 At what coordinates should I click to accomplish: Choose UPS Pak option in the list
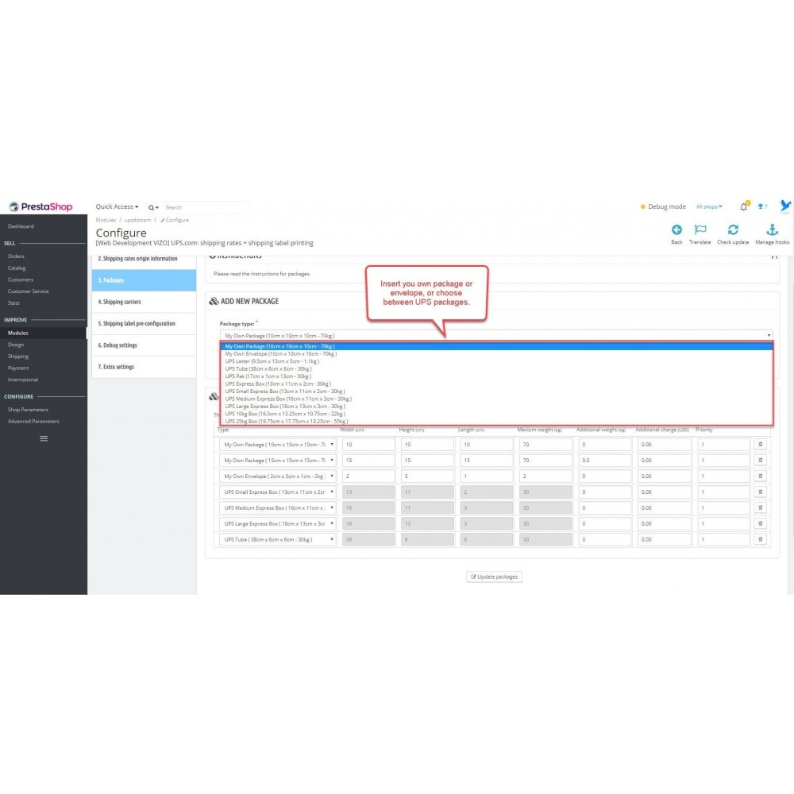(496, 376)
